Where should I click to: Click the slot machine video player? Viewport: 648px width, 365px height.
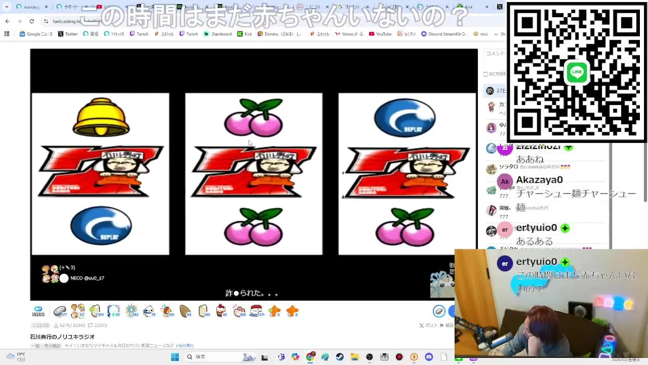pyautogui.click(x=254, y=174)
